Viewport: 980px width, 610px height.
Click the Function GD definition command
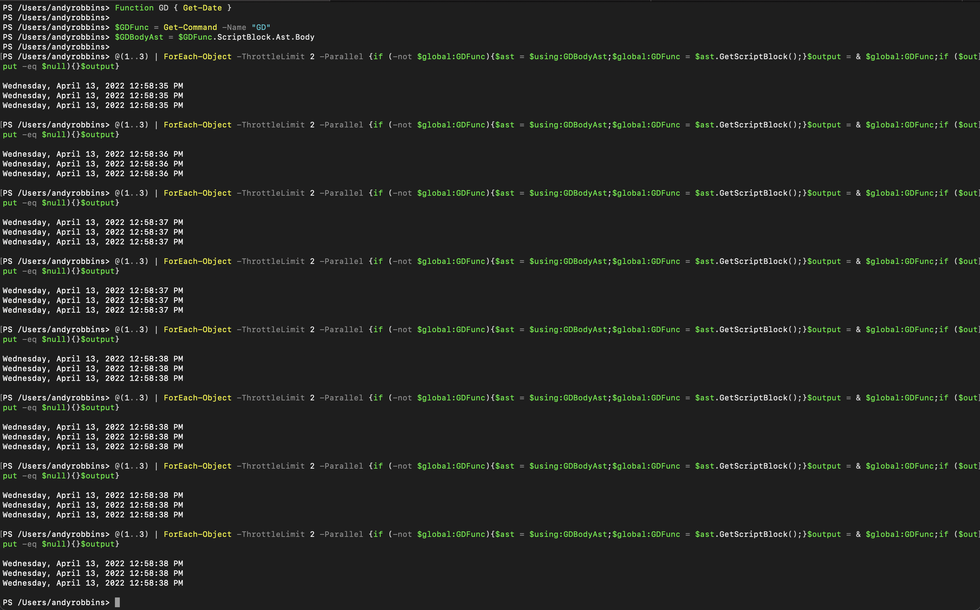coord(134,8)
